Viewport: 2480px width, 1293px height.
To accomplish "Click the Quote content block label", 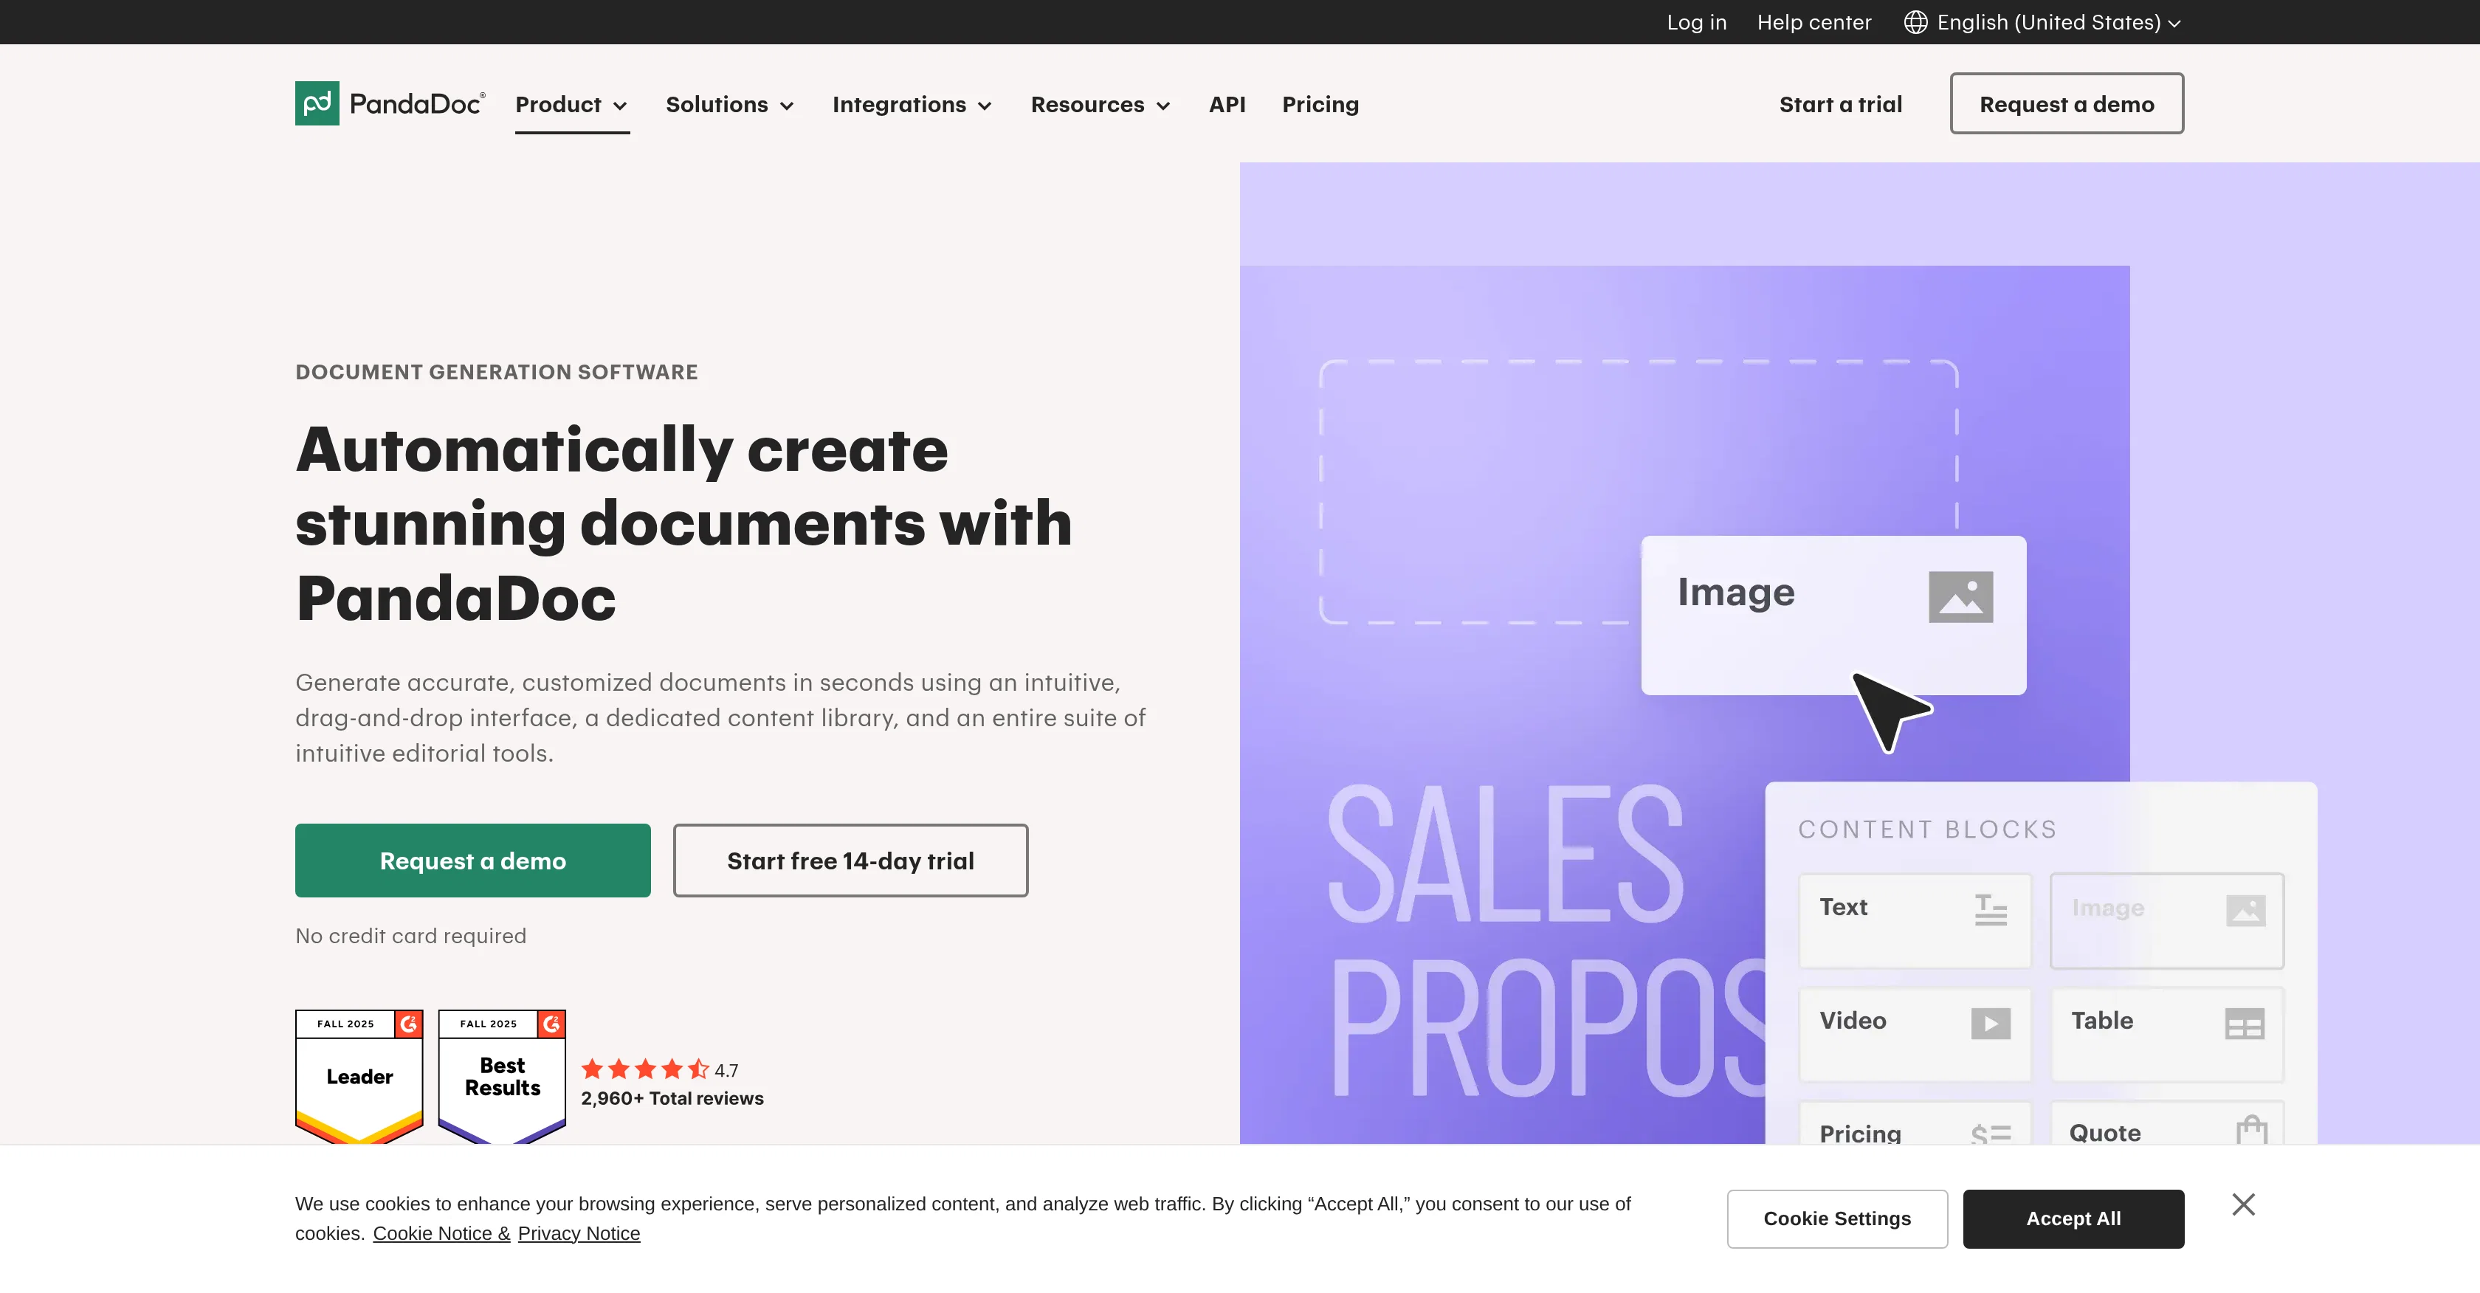I will click(2104, 1133).
